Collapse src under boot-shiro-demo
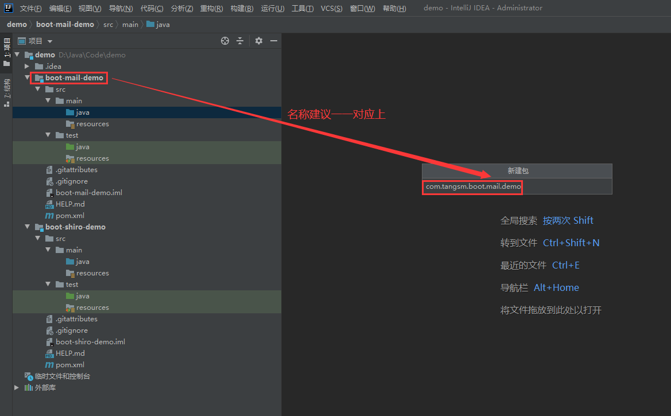This screenshot has width=671, height=416. 38,238
